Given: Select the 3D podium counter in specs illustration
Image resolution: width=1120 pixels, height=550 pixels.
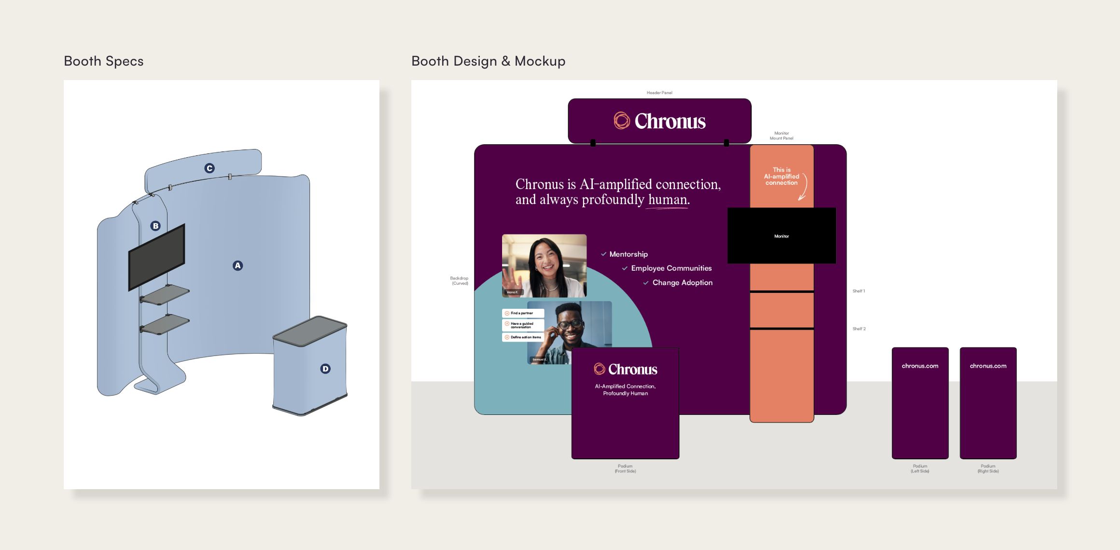Looking at the screenshot, I should [x=310, y=366].
